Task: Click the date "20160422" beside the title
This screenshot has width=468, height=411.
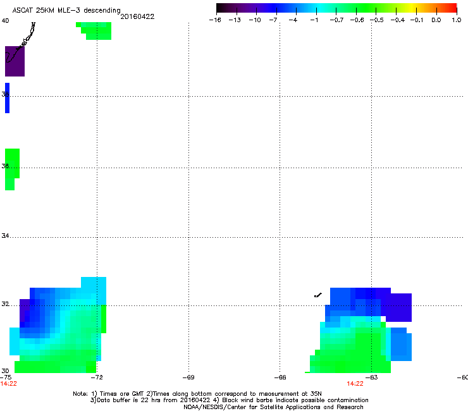Action: pos(137,16)
